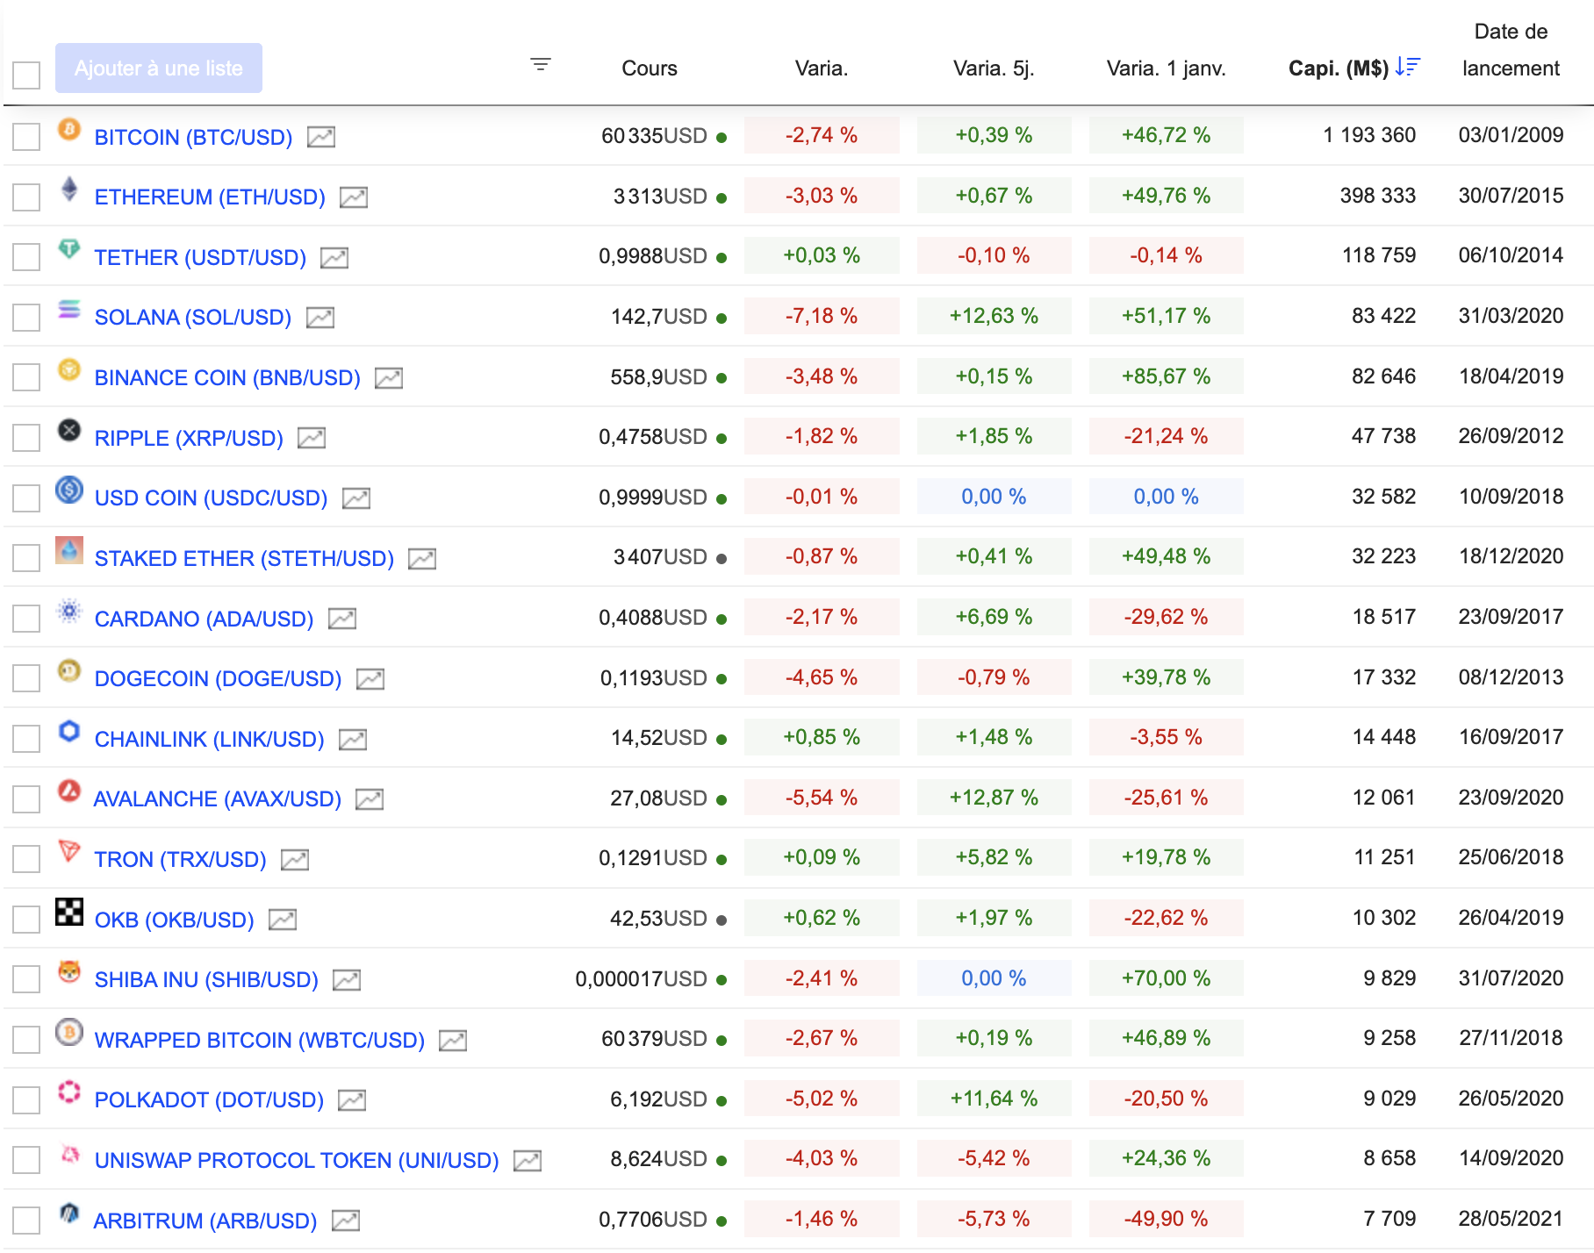
Task: Click the Ethereum diamond logo icon
Action: coord(69,189)
